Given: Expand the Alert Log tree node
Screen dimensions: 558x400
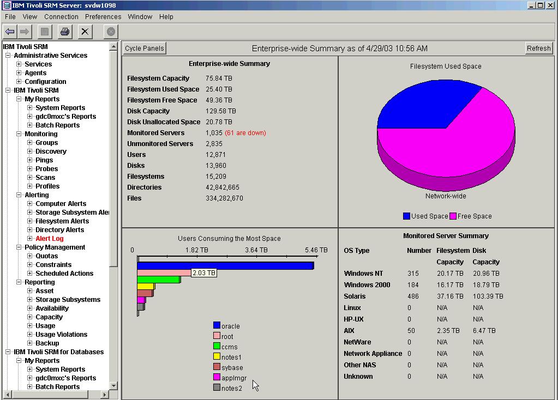Looking at the screenshot, I should click(30, 239).
